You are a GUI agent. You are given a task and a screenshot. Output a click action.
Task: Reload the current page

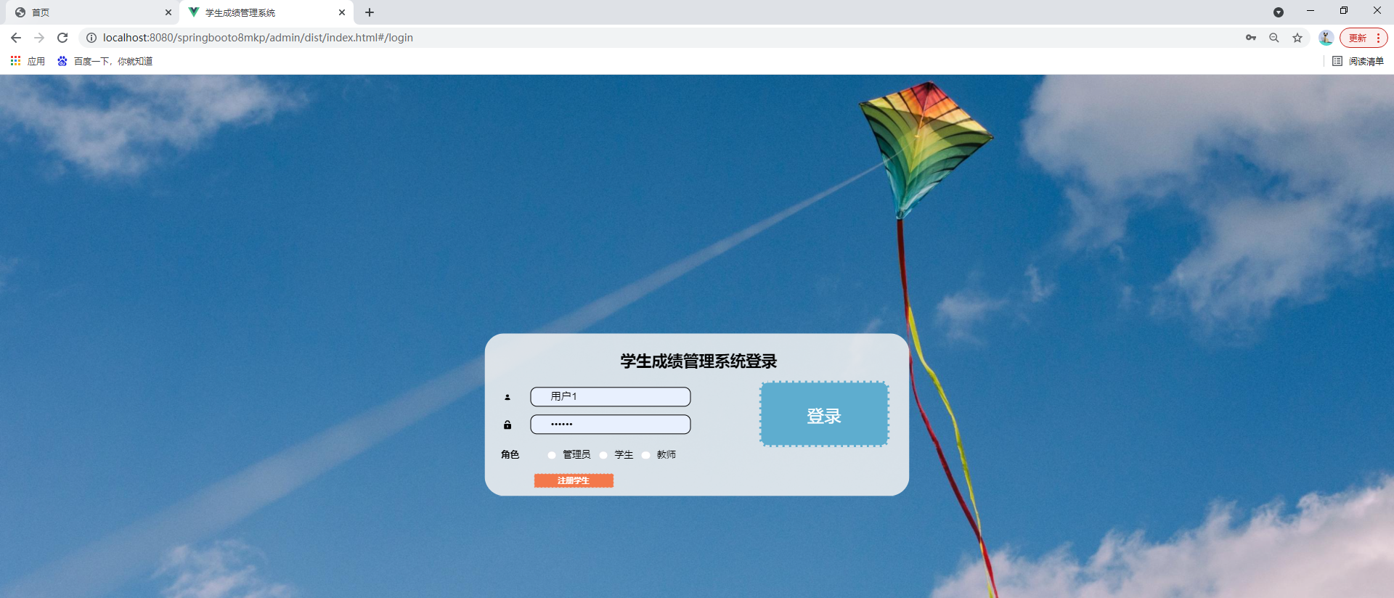pos(62,38)
